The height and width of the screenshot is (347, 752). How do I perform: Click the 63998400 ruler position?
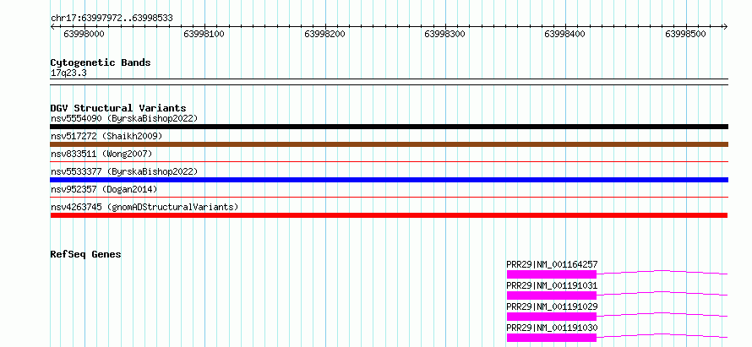(565, 34)
